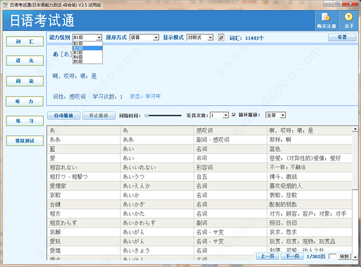Click the 自五 part-of-speech cell
Viewport: 361px width, 267px height.
point(230,177)
